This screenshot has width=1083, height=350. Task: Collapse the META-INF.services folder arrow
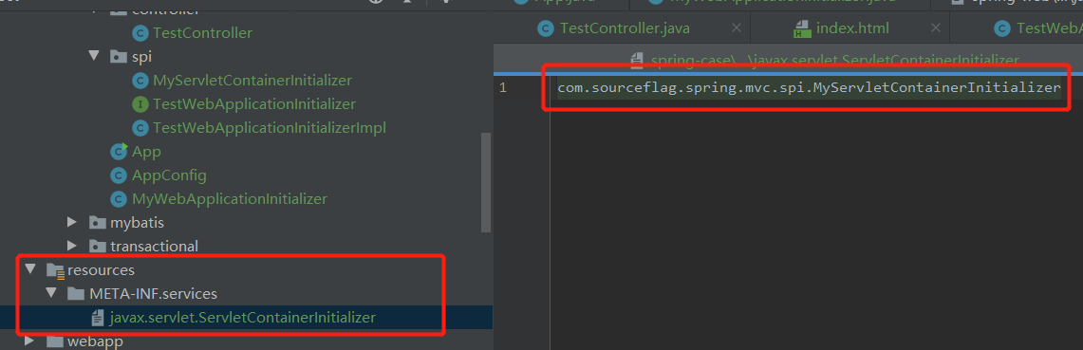point(51,293)
